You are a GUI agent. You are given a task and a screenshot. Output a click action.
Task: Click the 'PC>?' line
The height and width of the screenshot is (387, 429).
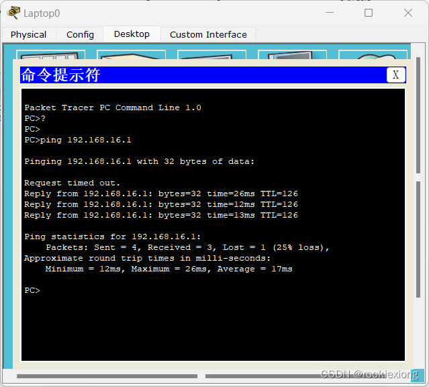click(x=35, y=118)
